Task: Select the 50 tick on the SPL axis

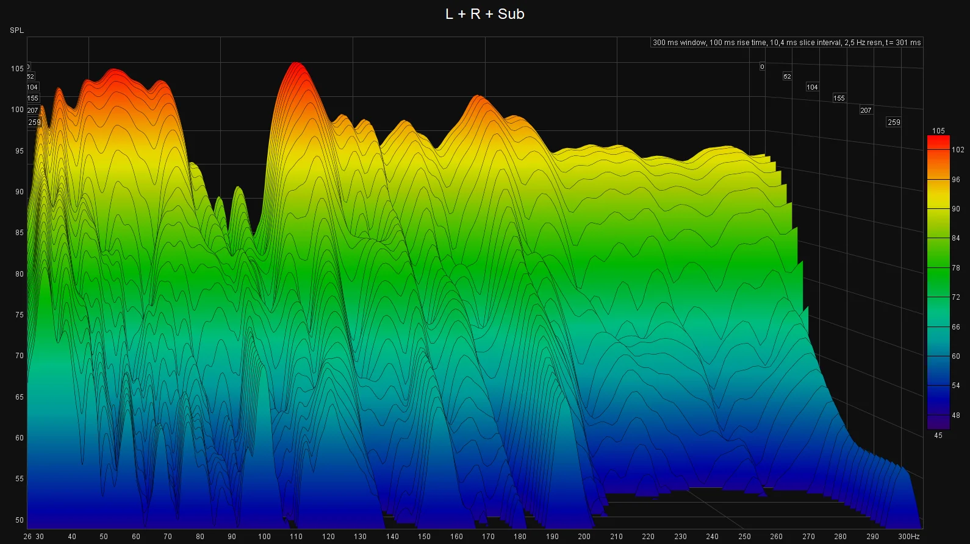Action: pos(20,520)
